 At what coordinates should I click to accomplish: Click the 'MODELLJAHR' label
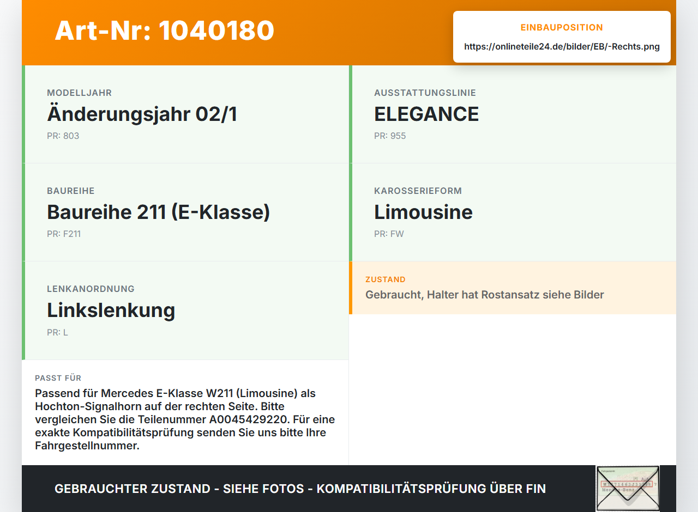79,93
